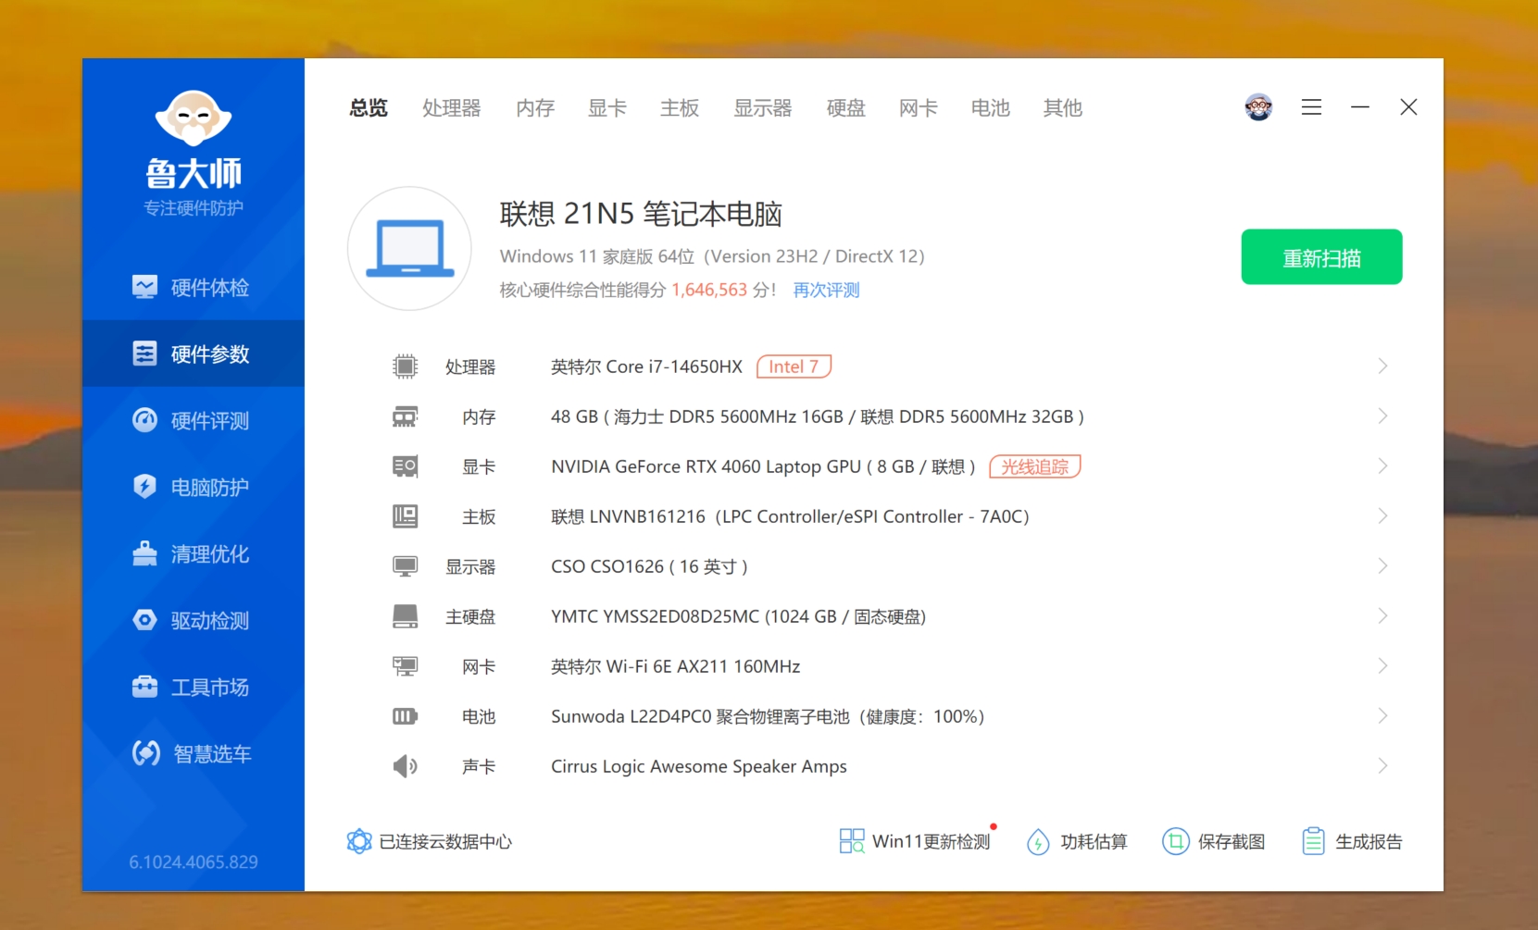This screenshot has height=930, width=1538.
Task: Expand the 声卡 row chevron
Action: [x=1382, y=766]
